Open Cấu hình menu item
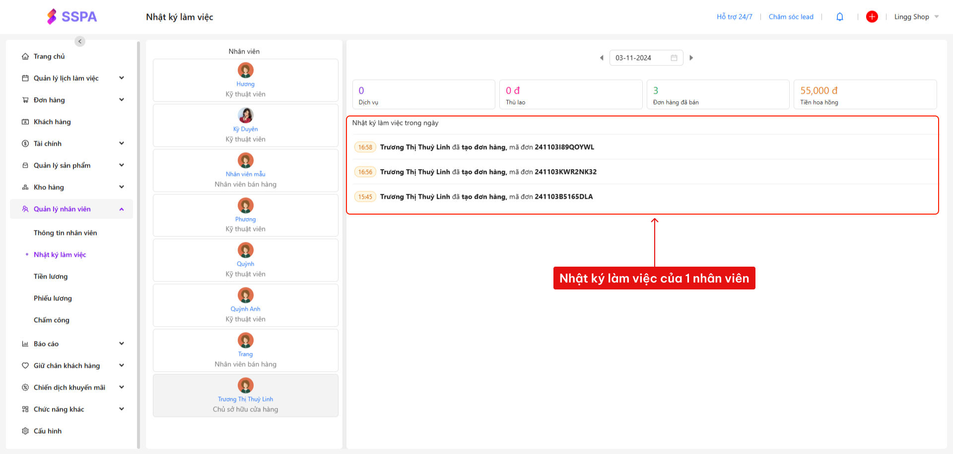This screenshot has width=953, height=454. coord(48,431)
